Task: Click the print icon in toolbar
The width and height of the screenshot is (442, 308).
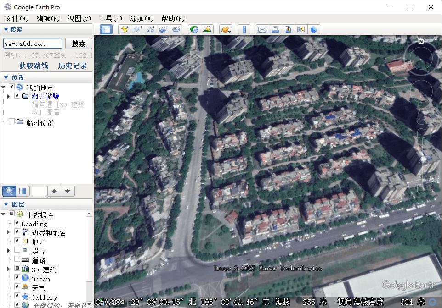Action: (x=275, y=29)
